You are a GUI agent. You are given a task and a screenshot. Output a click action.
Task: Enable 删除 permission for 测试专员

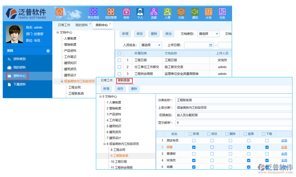point(230,140)
